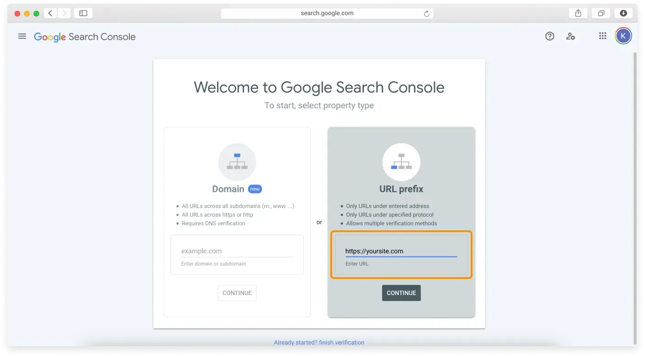Click 'To start, select property type' text

[319, 106]
